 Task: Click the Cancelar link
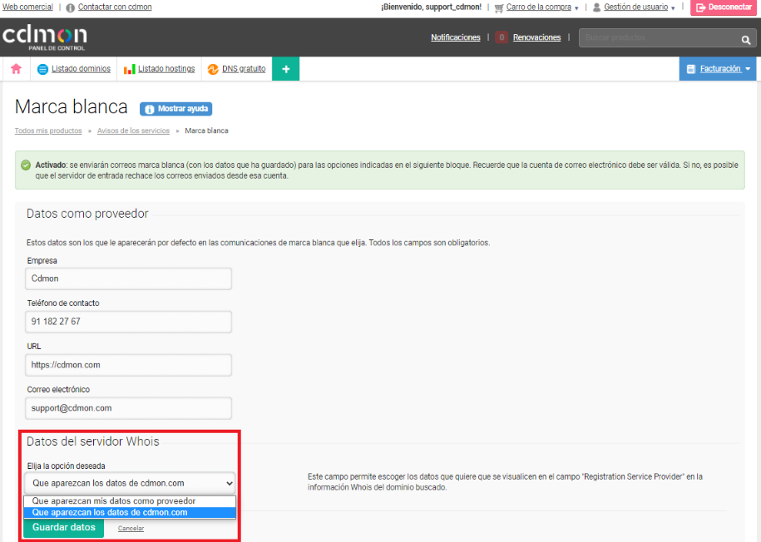point(131,529)
